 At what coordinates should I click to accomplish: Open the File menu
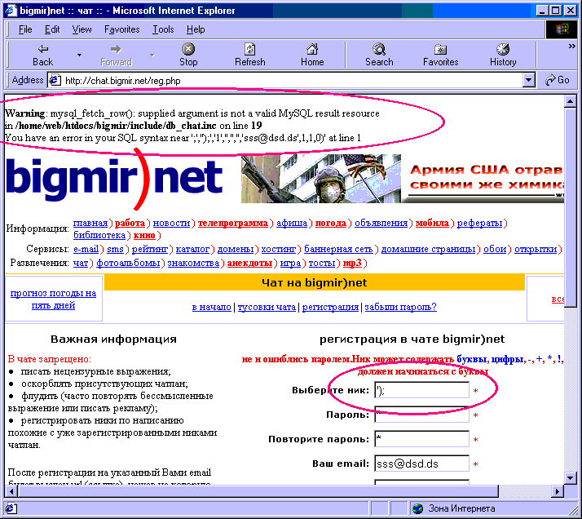25,29
